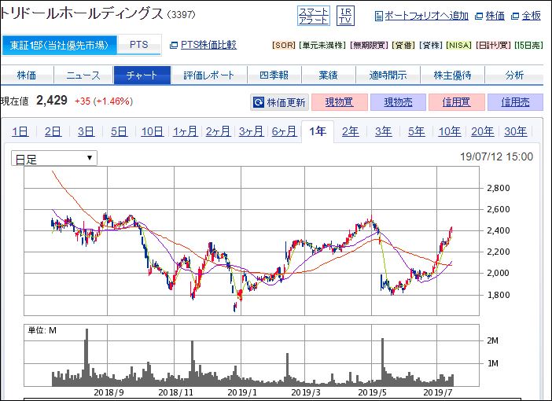Switch chart range to 10年

(x=450, y=131)
